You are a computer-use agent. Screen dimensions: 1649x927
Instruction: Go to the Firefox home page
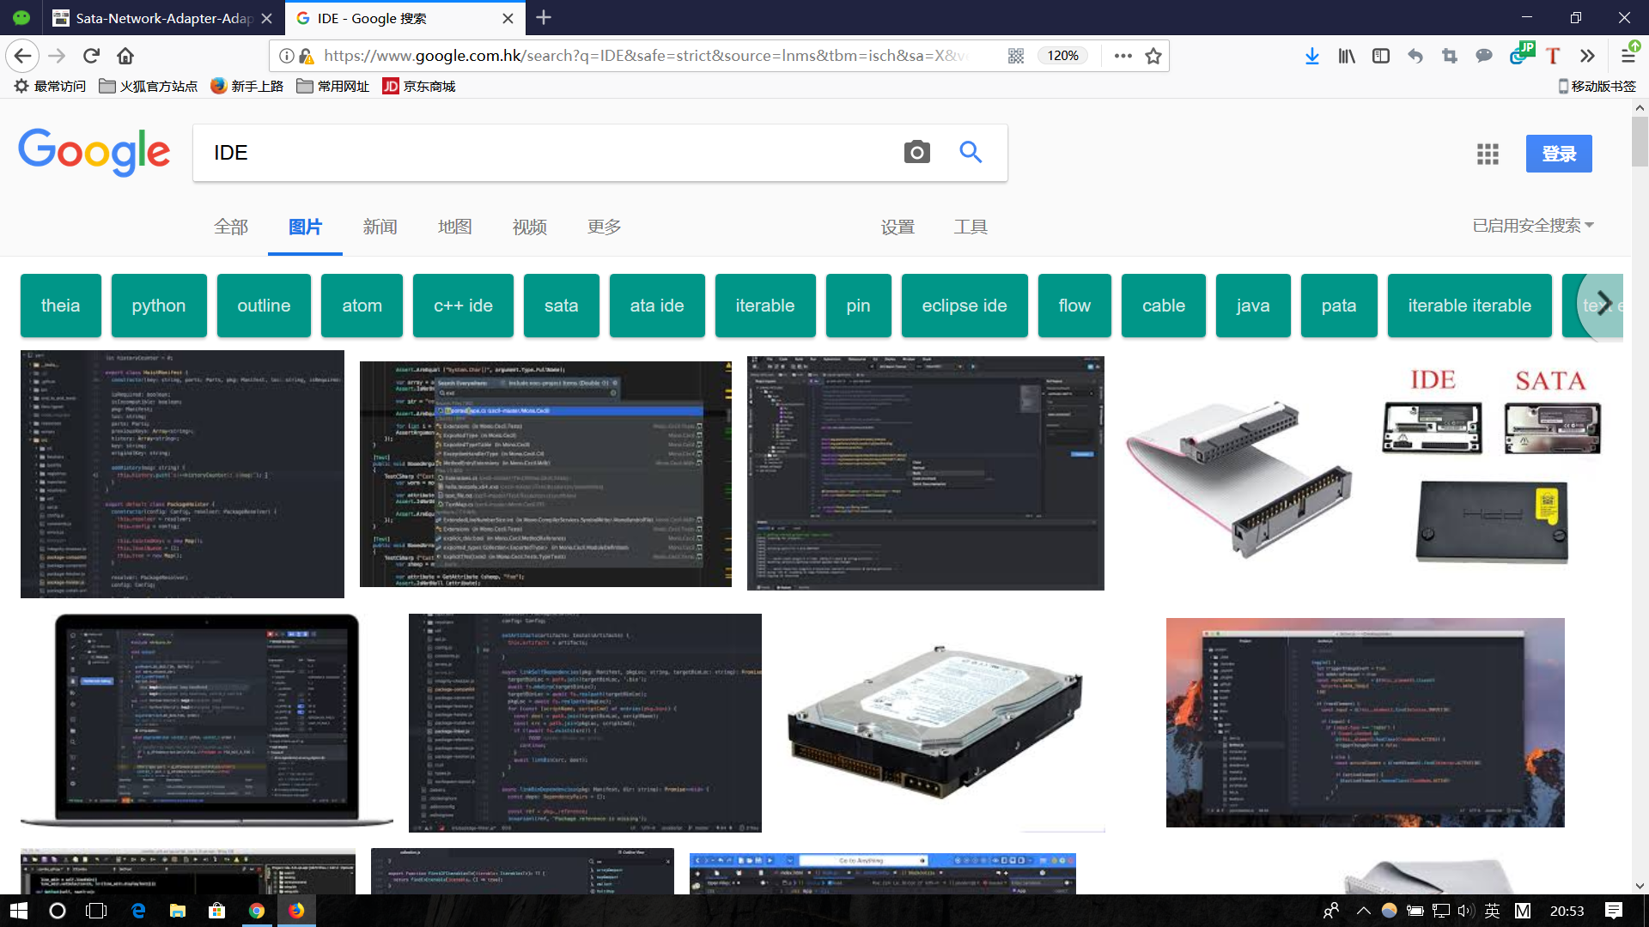point(125,56)
